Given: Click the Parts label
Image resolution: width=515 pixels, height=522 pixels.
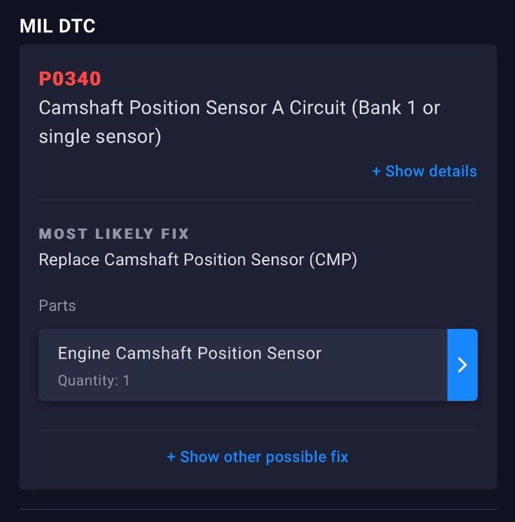Looking at the screenshot, I should click(x=57, y=306).
